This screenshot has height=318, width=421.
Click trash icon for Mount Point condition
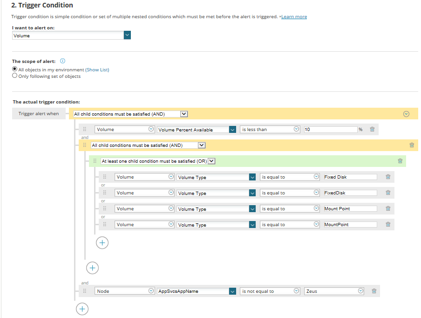click(388, 209)
